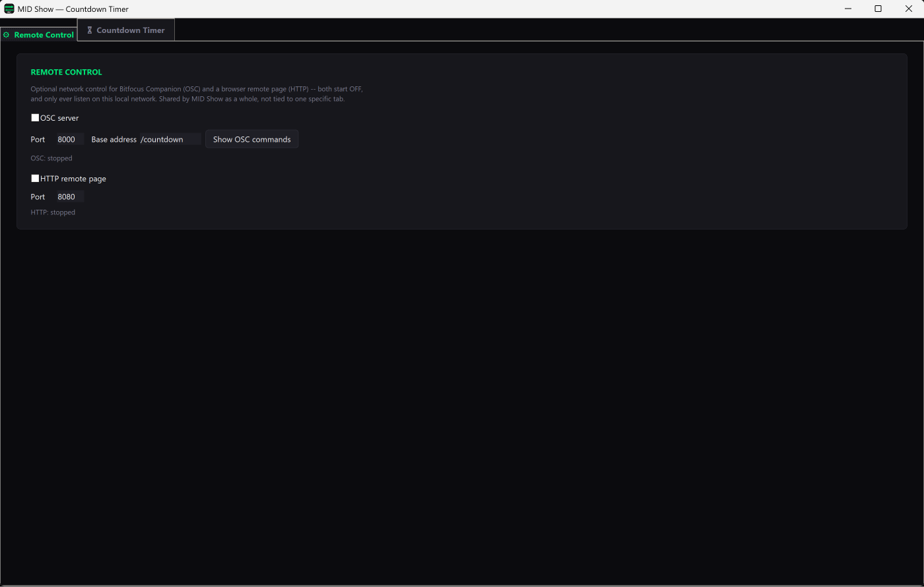924x587 pixels.
Task: Click the 'HTTP: stopped' status text
Action: tap(53, 212)
